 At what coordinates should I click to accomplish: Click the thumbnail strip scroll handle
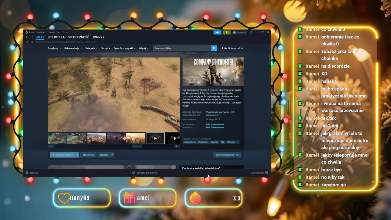(x=137, y=146)
